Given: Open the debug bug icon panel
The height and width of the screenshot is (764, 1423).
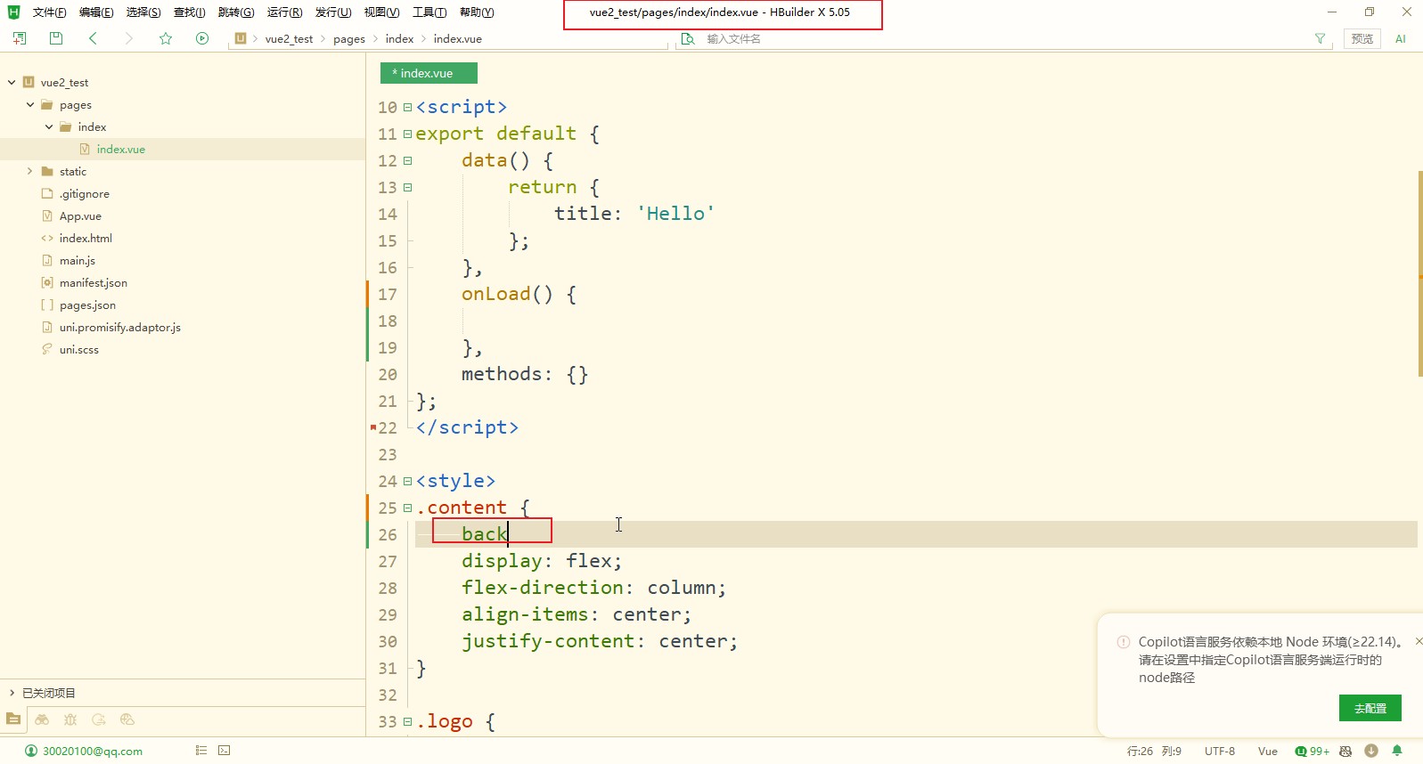Looking at the screenshot, I should (70, 719).
